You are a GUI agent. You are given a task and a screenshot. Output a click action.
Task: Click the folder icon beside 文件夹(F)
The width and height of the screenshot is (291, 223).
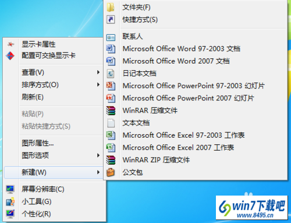click(x=111, y=7)
